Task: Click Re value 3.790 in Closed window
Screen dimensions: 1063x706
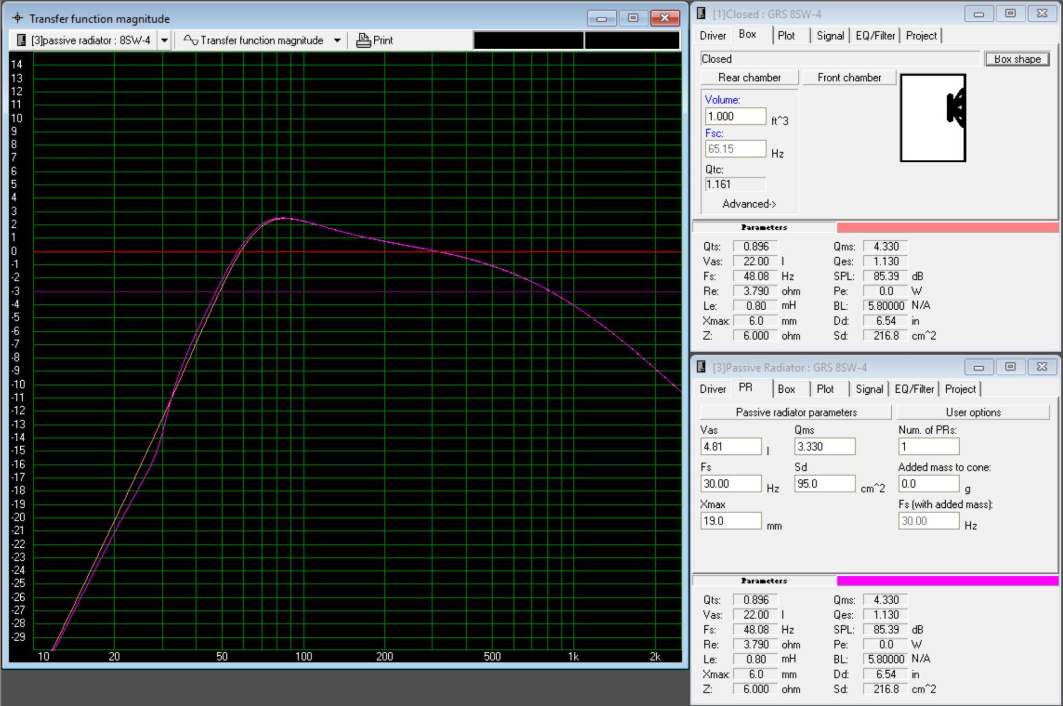Action: (755, 291)
